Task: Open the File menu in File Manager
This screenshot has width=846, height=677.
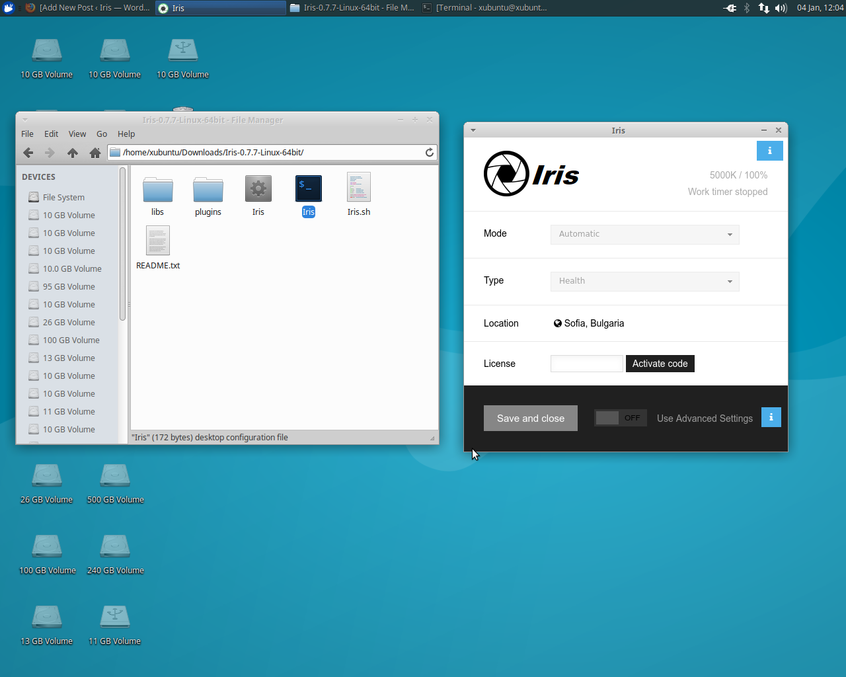Action: pyautogui.click(x=27, y=134)
